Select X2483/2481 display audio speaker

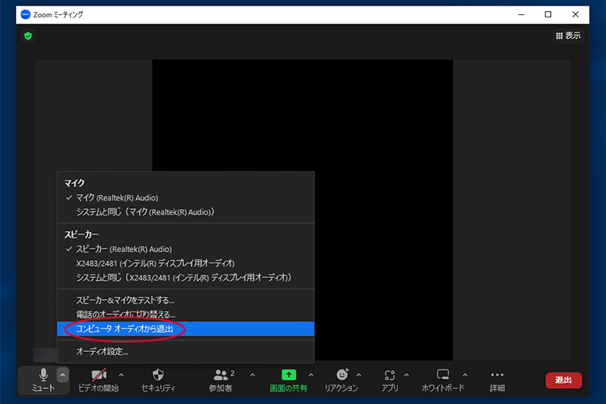185,264
